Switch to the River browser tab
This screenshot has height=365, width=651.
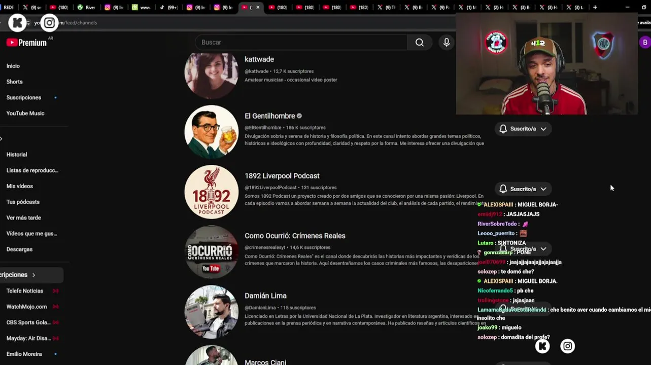pyautogui.click(x=86, y=7)
